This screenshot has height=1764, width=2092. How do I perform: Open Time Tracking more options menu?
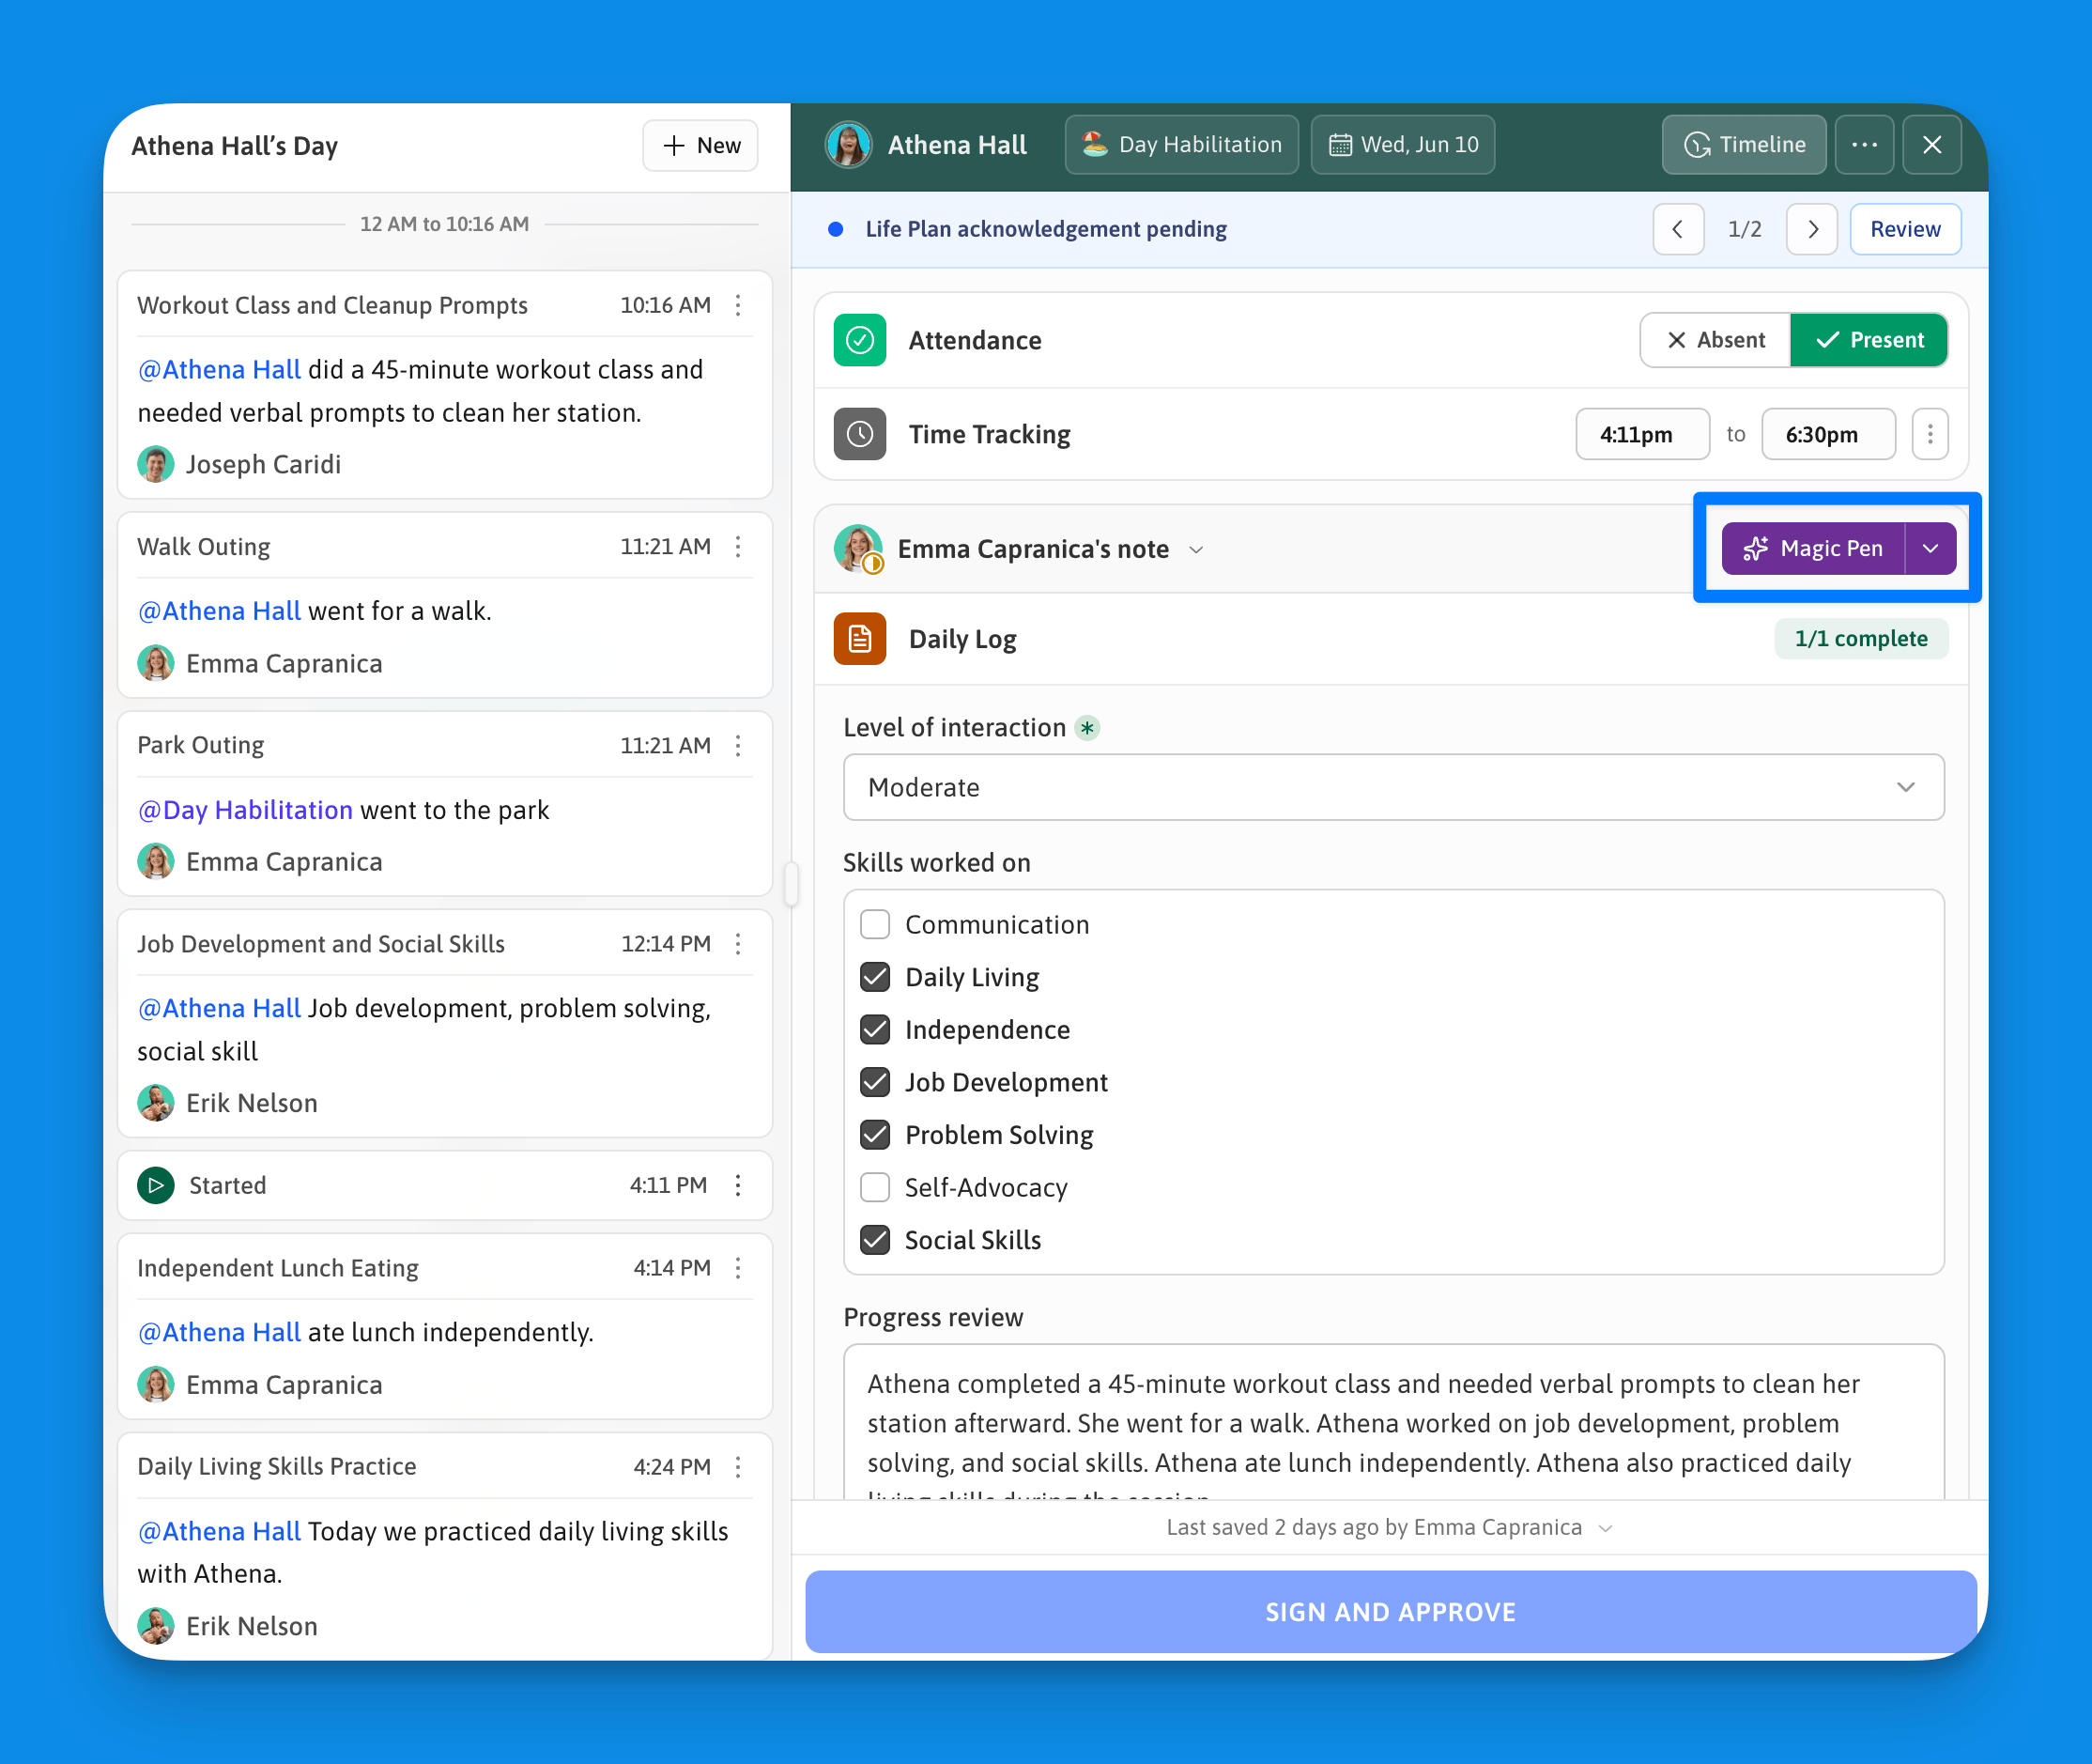1930,434
